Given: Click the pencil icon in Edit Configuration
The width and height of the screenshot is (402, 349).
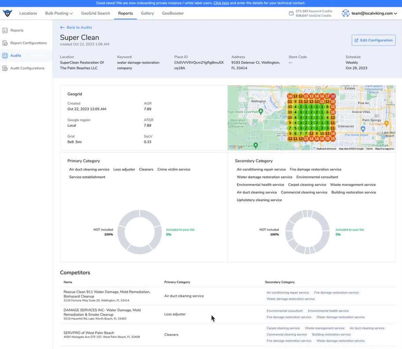Looking at the screenshot, I should (x=356, y=40).
